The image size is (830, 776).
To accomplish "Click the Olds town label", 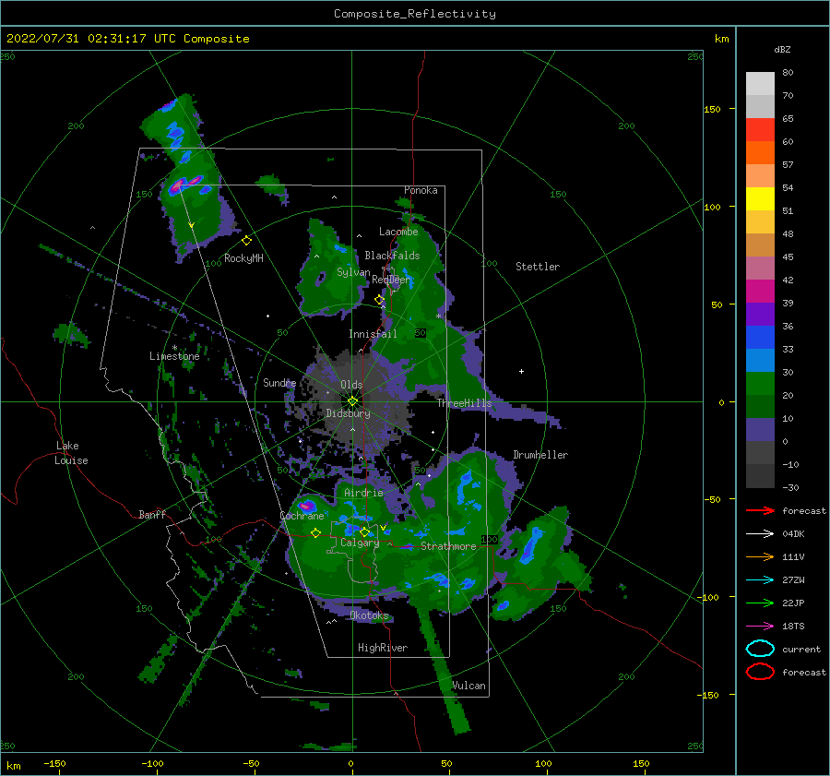I will [351, 385].
